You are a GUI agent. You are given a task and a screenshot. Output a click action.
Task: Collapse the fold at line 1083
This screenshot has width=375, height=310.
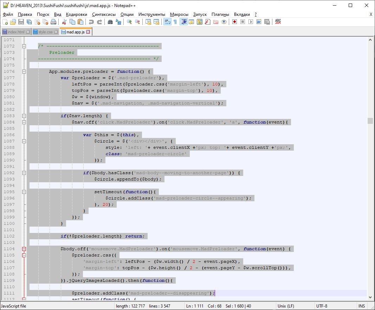click(24, 116)
